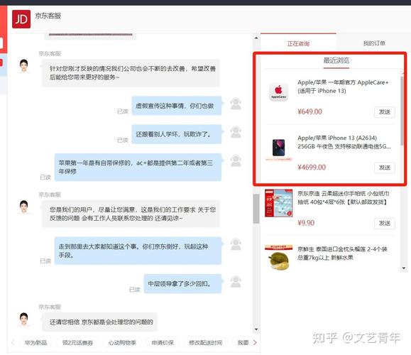Click the 心动购物季 quick chip
The width and height of the screenshot is (411, 355).
(122, 342)
